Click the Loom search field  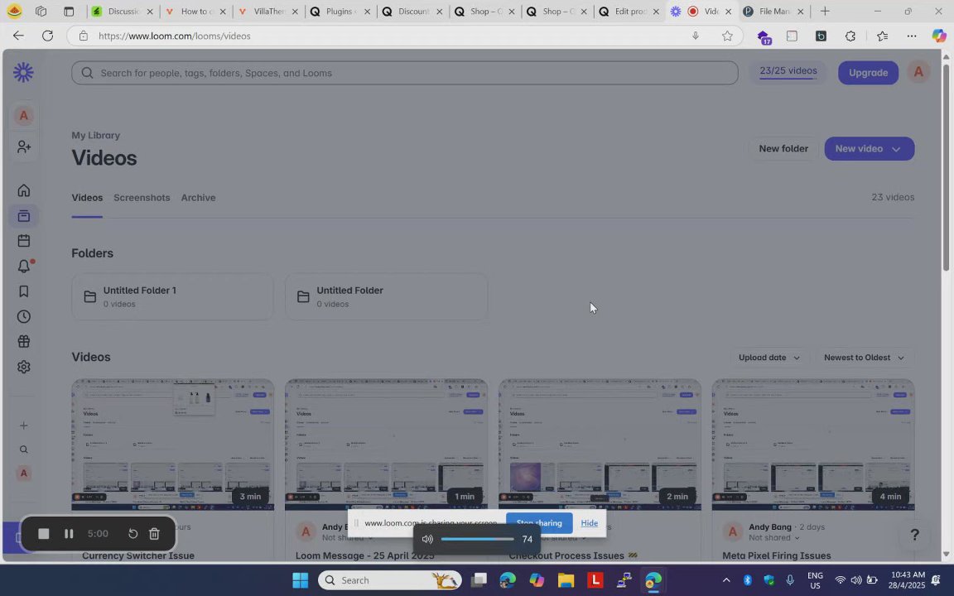tap(405, 73)
